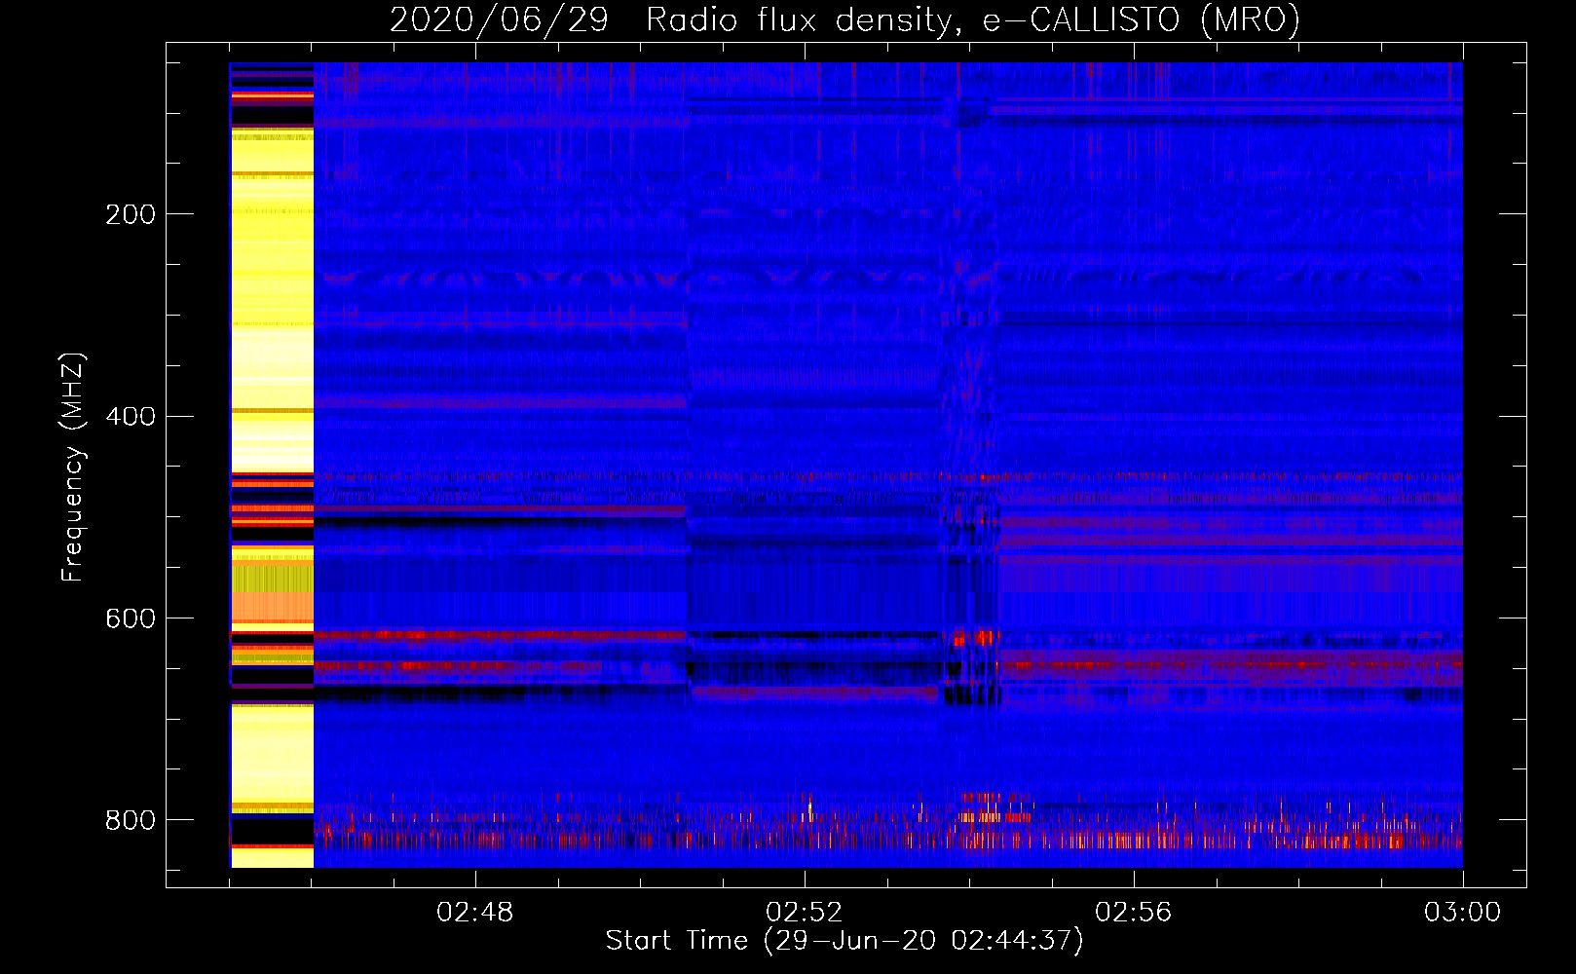The image size is (1576, 974).
Task: Click the 02:52 time tick label
Action: point(805,913)
